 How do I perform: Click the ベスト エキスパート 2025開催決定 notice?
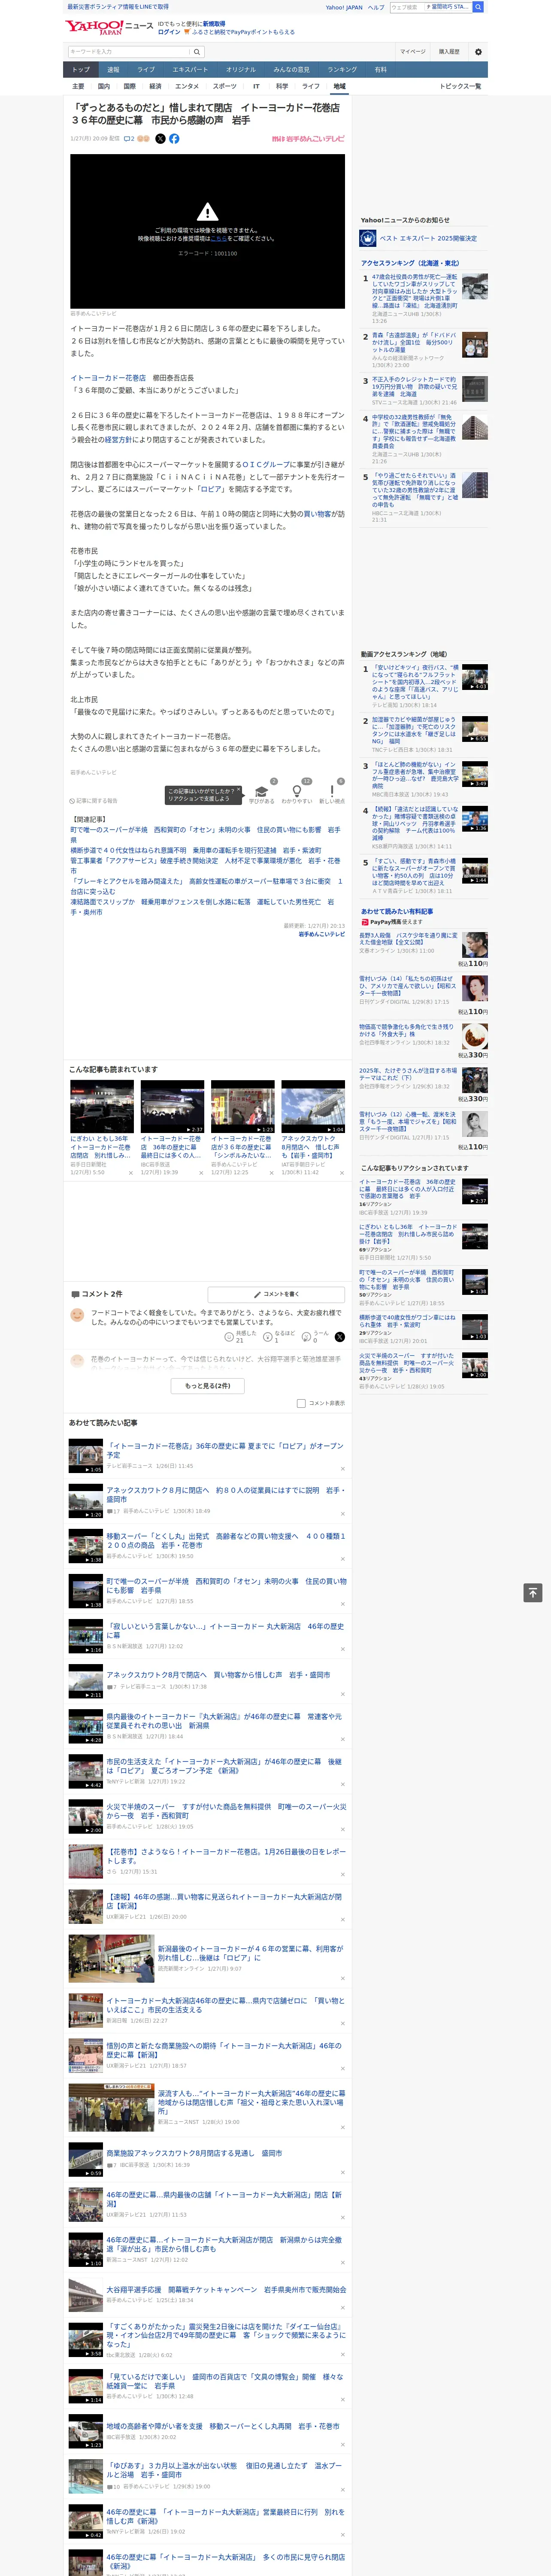tap(428, 238)
